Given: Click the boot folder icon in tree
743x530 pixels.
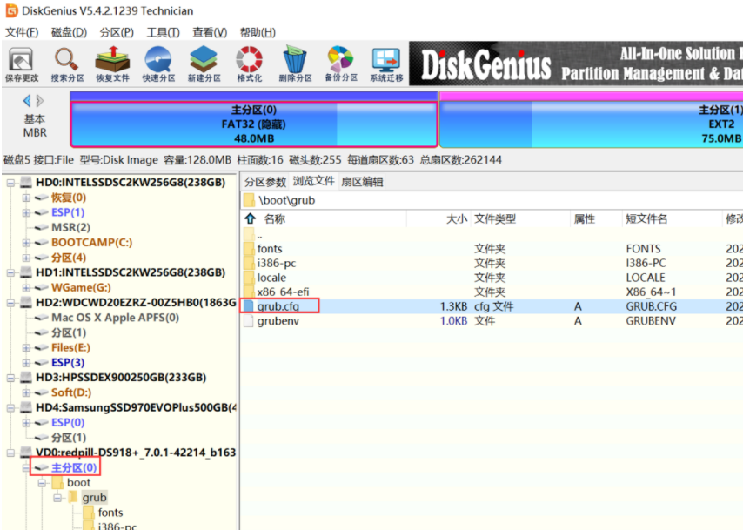Looking at the screenshot, I should (x=57, y=483).
